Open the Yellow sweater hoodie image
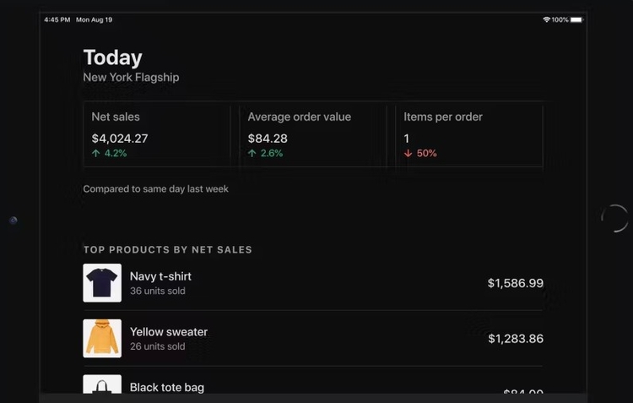 tap(102, 338)
